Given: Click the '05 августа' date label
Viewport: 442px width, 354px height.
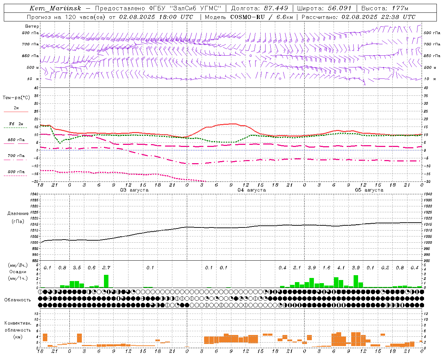Looking at the screenshot, I should 369,190.
